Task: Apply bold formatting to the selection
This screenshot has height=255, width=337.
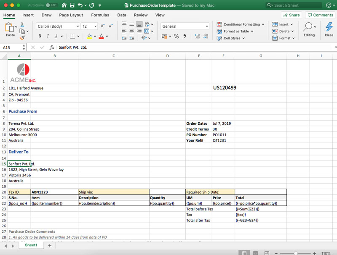Action: 40,36
